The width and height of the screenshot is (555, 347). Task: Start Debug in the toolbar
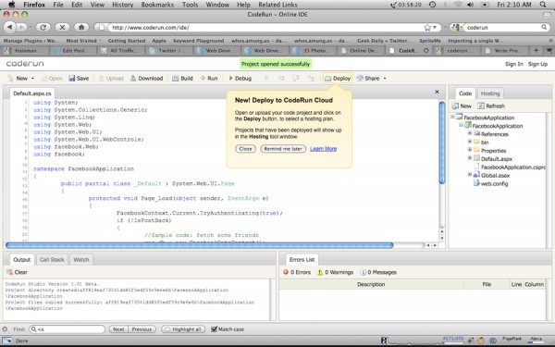[x=240, y=79]
